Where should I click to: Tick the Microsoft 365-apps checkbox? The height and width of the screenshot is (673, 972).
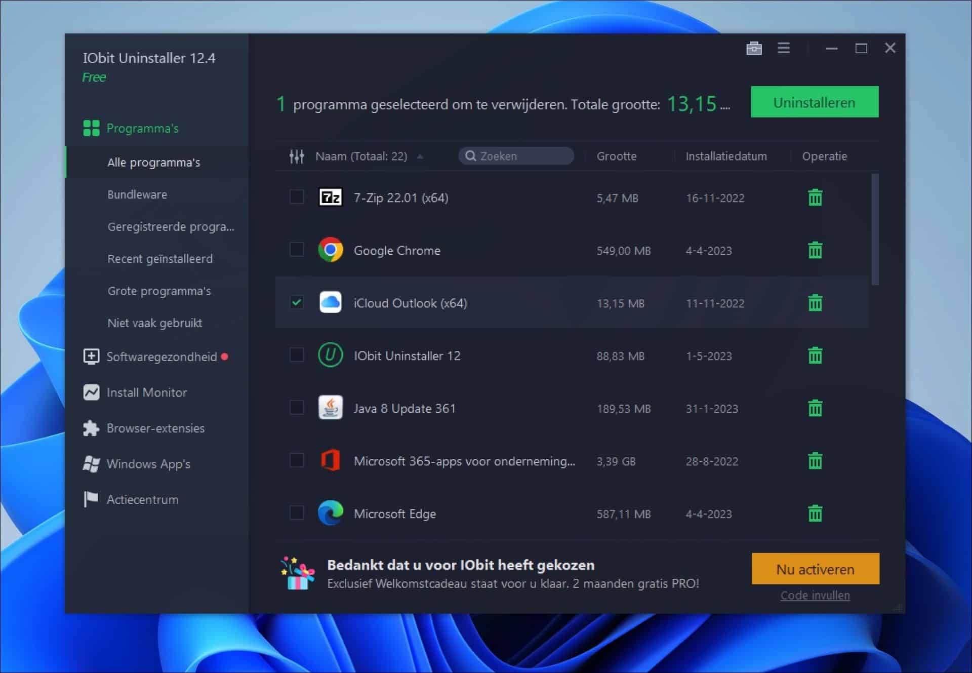tap(297, 460)
